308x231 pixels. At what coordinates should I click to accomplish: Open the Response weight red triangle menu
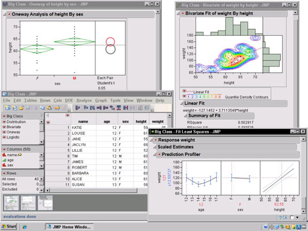click(x=156, y=140)
